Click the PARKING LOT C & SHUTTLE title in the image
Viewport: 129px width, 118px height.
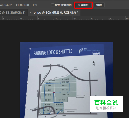pos(53,52)
